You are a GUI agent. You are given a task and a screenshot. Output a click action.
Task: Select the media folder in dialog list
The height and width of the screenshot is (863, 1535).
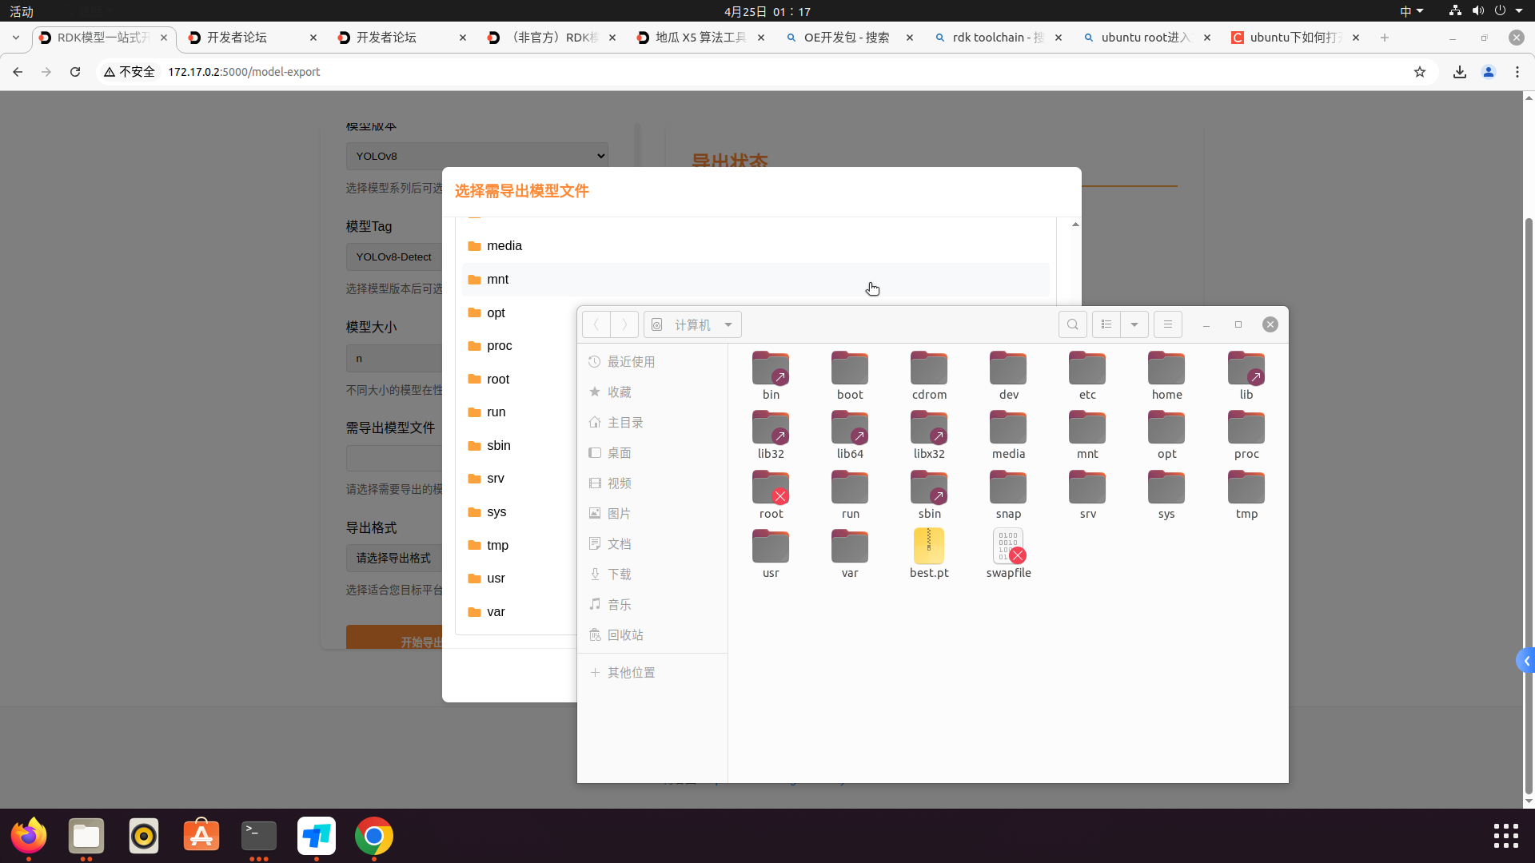[756, 246]
